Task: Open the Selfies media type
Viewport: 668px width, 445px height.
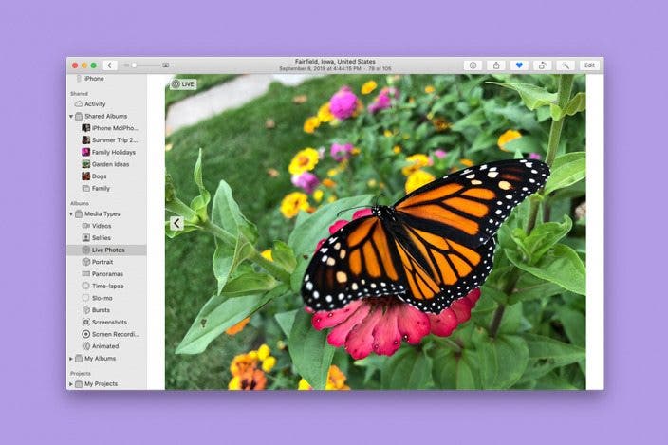Action: [101, 237]
